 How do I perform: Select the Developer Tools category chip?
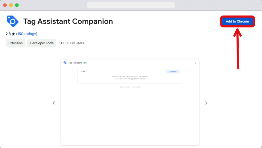[42, 43]
